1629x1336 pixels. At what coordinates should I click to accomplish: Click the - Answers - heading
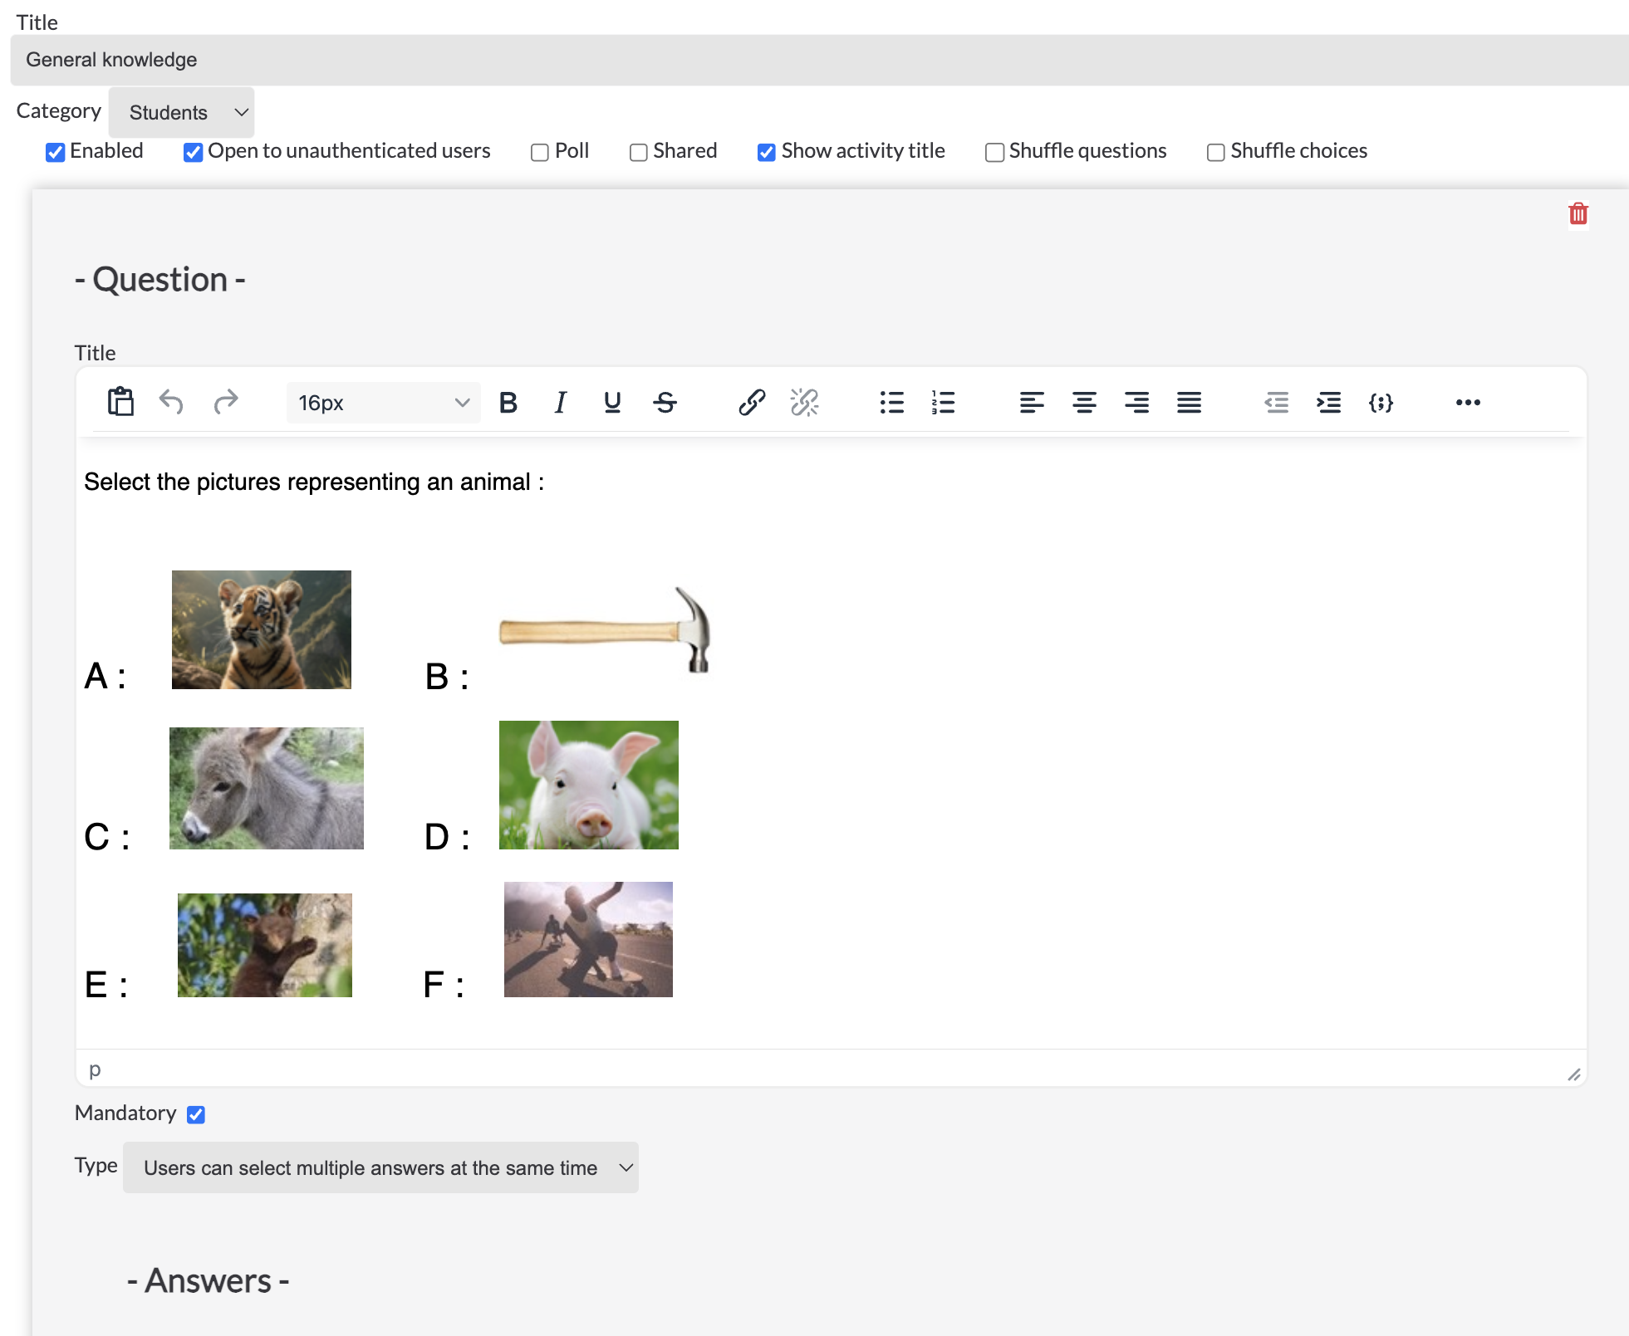pyautogui.click(x=209, y=1281)
